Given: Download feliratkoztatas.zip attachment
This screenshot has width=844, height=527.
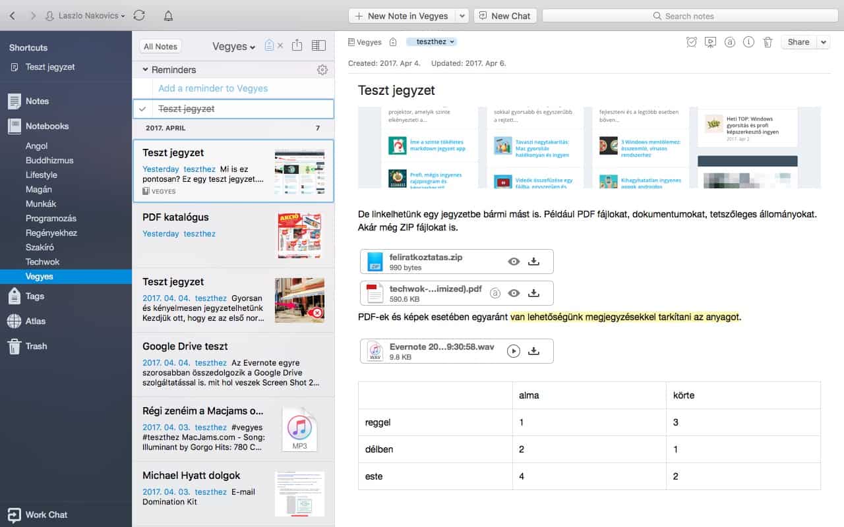Looking at the screenshot, I should pyautogui.click(x=534, y=262).
